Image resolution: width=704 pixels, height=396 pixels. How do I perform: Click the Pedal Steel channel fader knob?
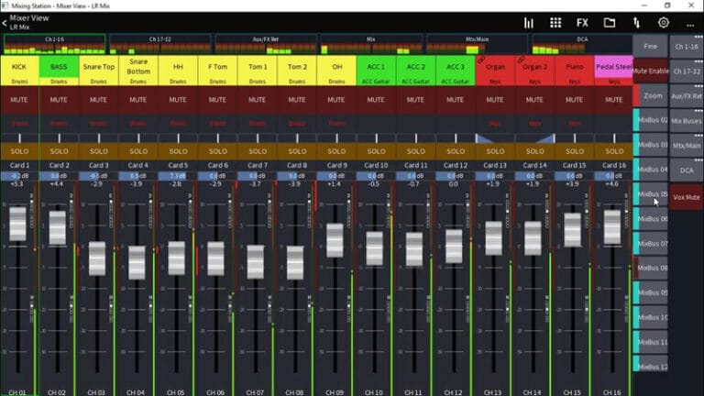[x=612, y=226]
